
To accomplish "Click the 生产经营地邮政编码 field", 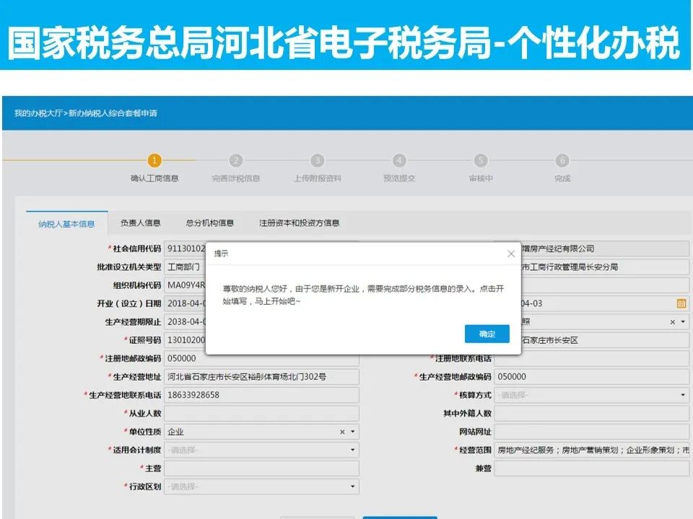I will (x=592, y=377).
